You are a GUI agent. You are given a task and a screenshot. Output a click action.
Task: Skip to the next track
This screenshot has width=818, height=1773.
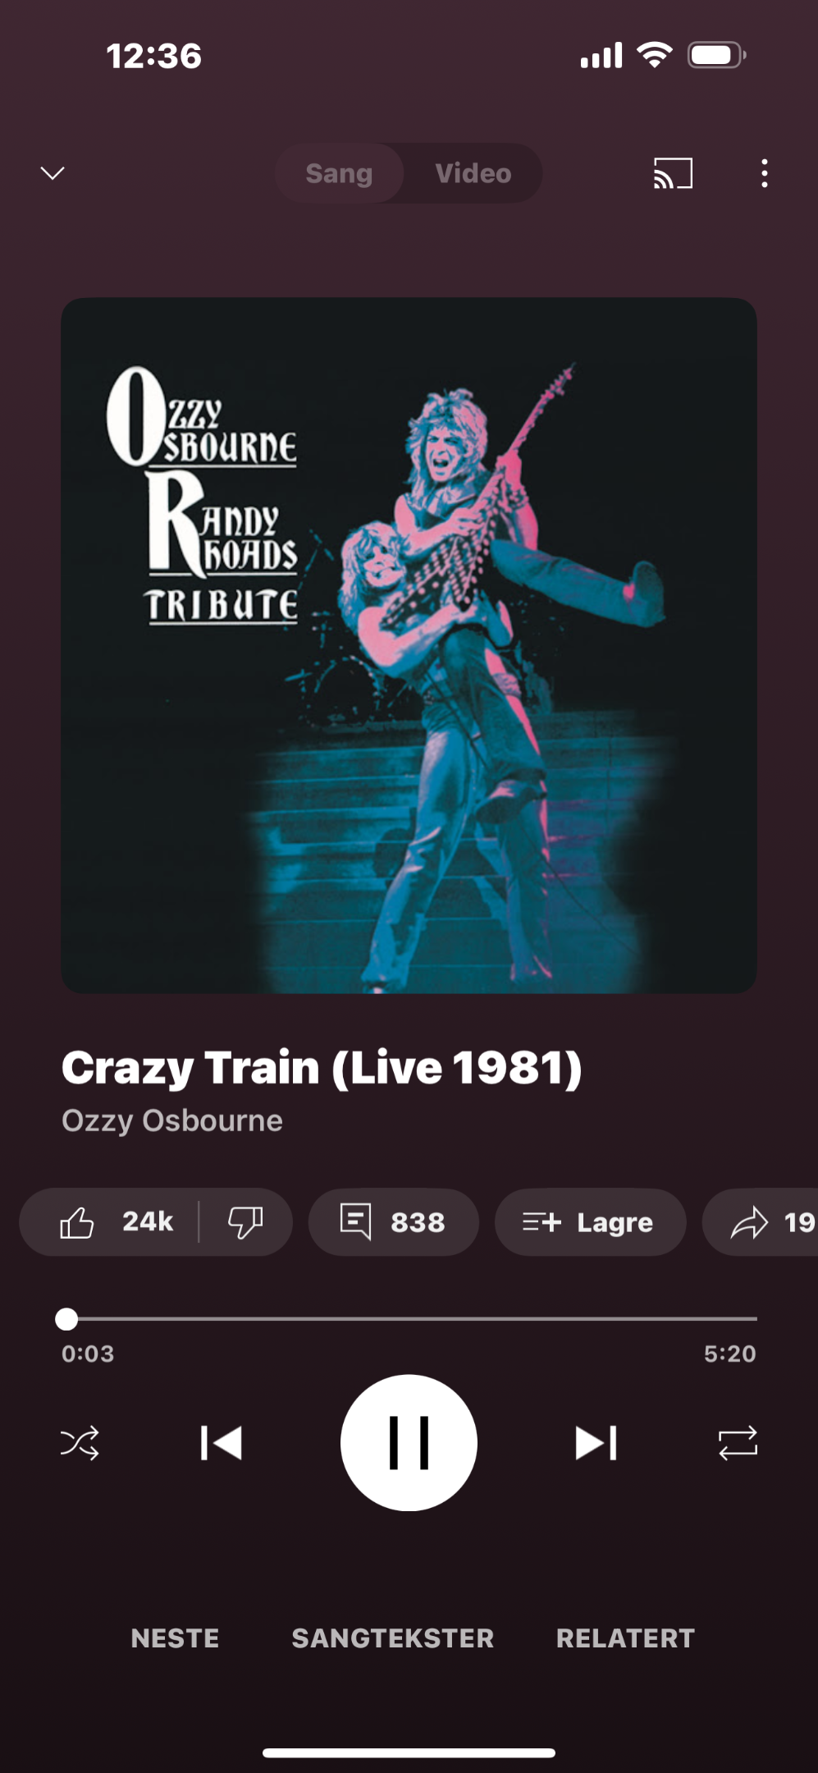pos(596,1443)
